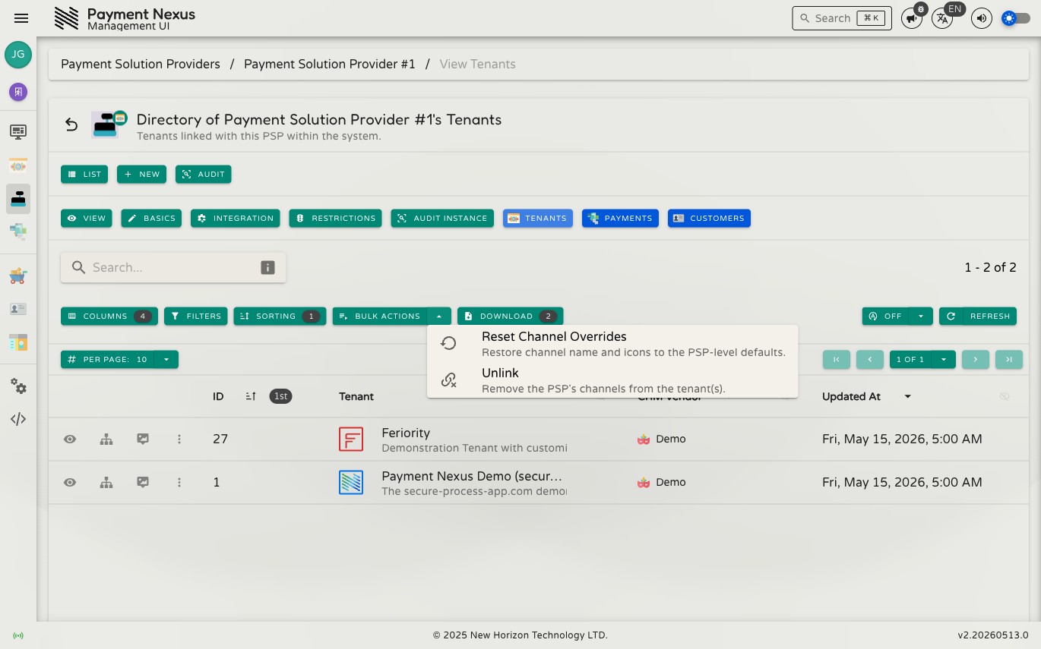Open three-dot menu for Feriority row
1041x649 pixels.
[x=179, y=439]
